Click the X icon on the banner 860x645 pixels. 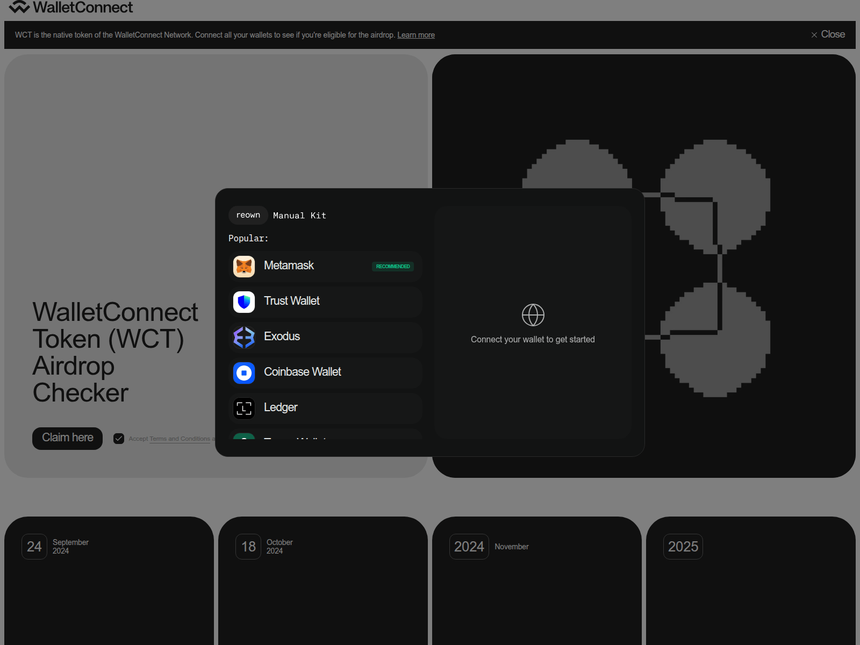pos(814,35)
